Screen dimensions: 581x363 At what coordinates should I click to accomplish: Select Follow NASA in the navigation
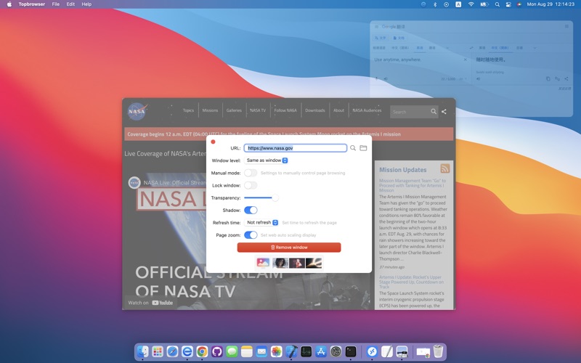click(x=285, y=110)
